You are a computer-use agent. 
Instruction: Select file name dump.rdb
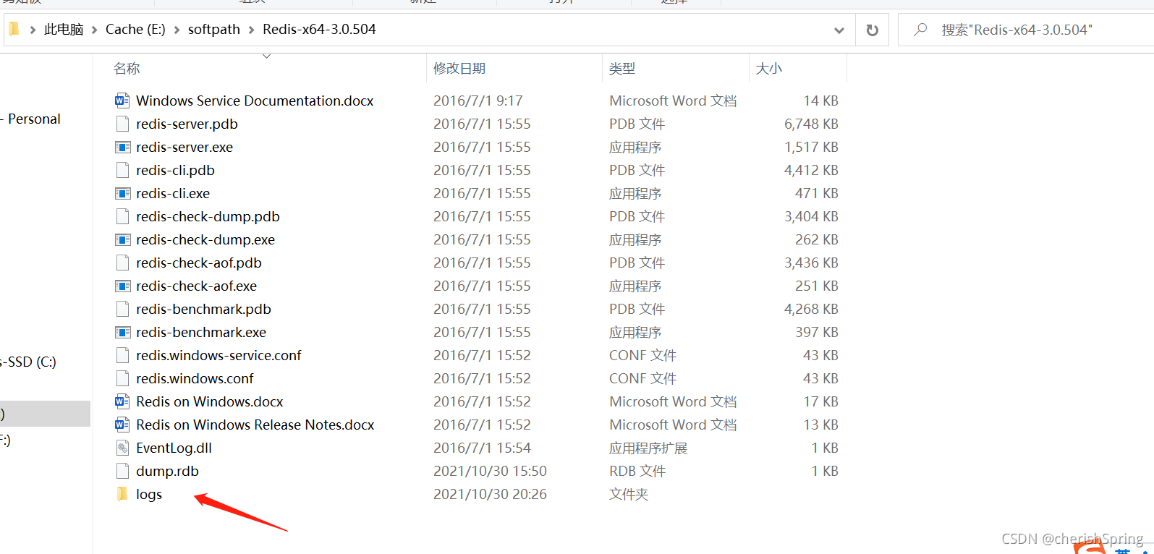[x=167, y=471]
